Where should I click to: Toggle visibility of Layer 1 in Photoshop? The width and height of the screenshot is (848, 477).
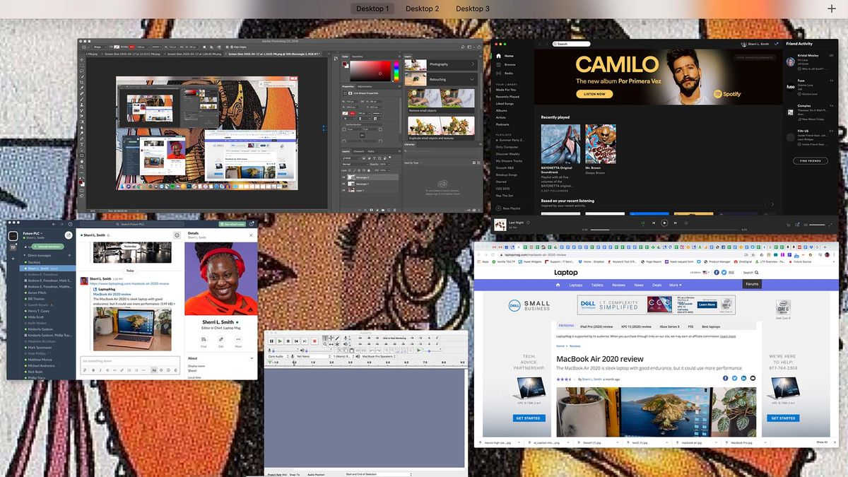point(343,190)
